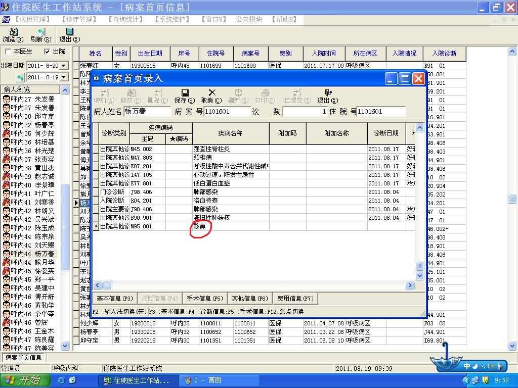Viewport: 518px width, 388px height.
Task: Click the up arrow of diagnosis grid vertical scrollbar
Action: pos(419,128)
